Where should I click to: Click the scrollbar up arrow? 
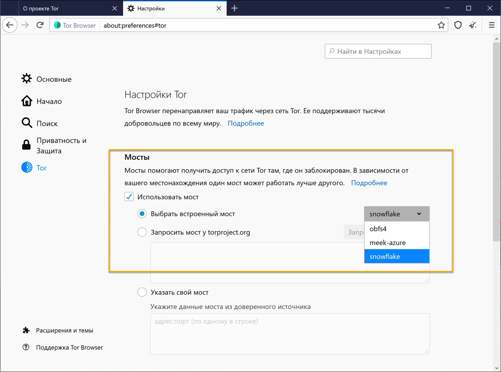(497, 39)
